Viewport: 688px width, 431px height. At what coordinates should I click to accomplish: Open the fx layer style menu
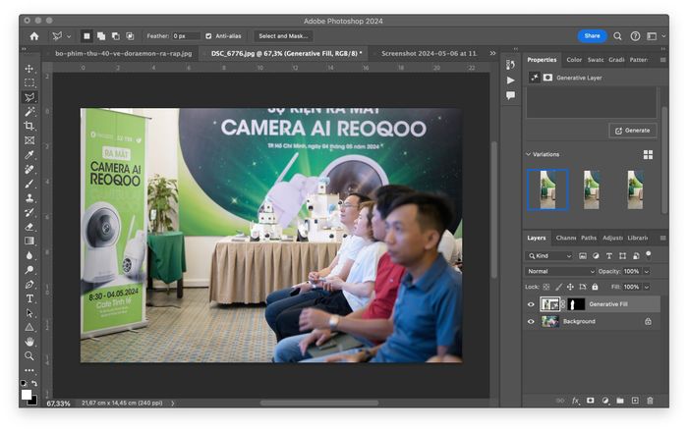point(576,401)
